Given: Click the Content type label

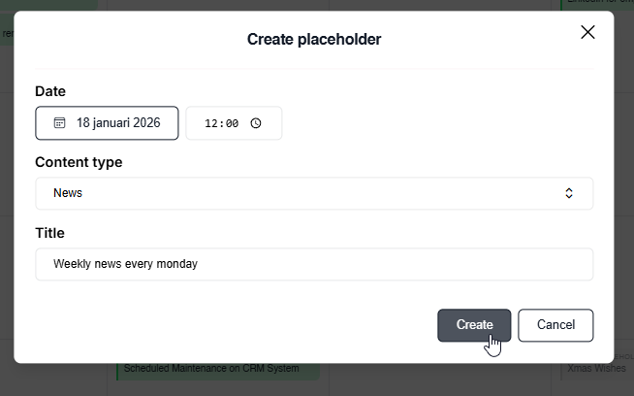Looking at the screenshot, I should coord(79,162).
